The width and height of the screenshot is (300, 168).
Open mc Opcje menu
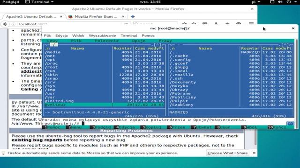[139, 41]
